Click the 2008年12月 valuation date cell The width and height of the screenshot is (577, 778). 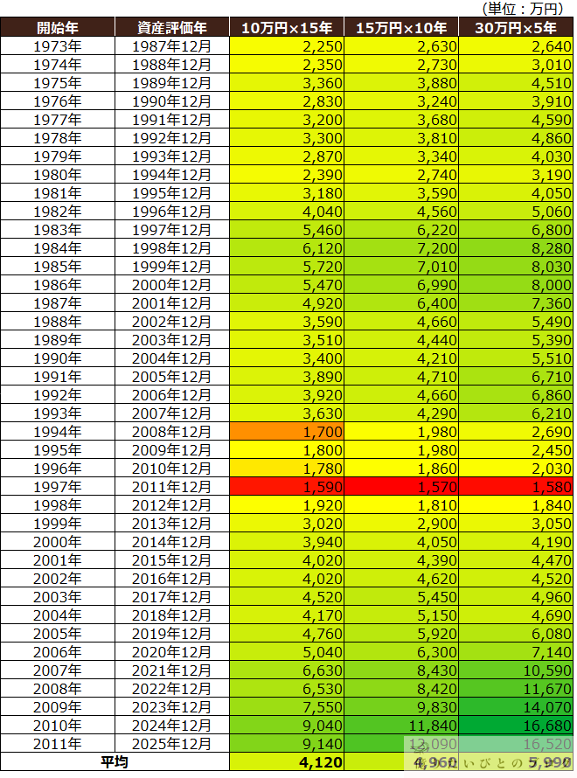pos(171,431)
